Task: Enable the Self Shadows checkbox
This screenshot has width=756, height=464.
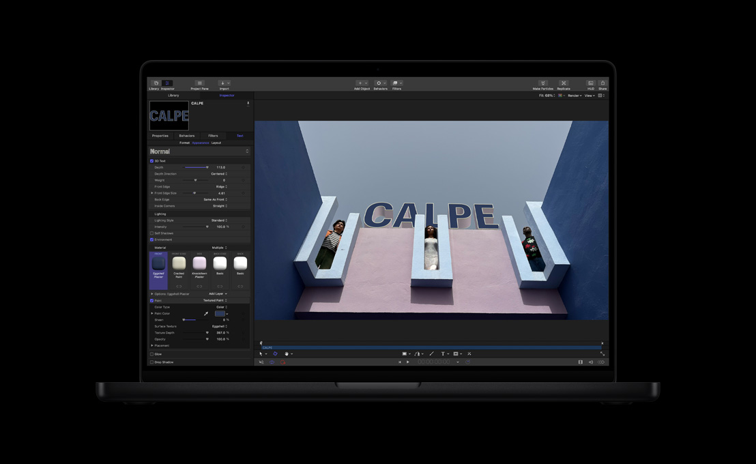Action: point(153,233)
